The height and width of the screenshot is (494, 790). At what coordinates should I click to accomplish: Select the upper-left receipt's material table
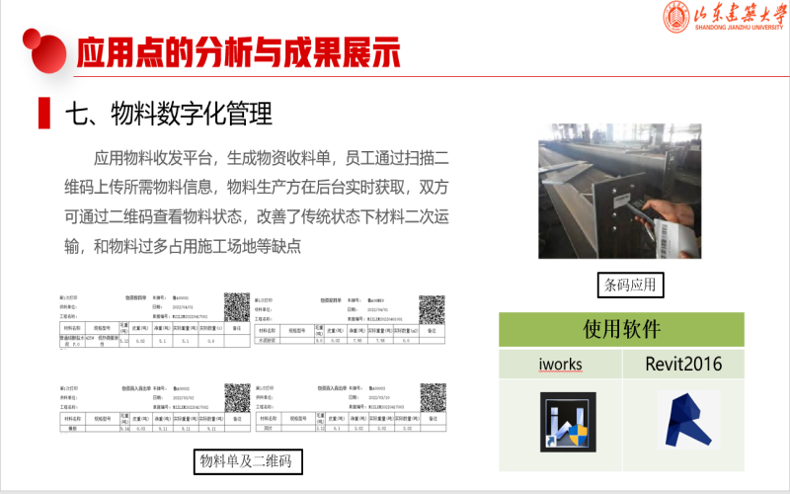[155, 335]
